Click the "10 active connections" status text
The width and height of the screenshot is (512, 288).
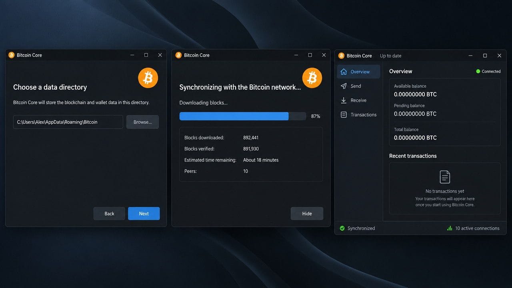pos(477,228)
